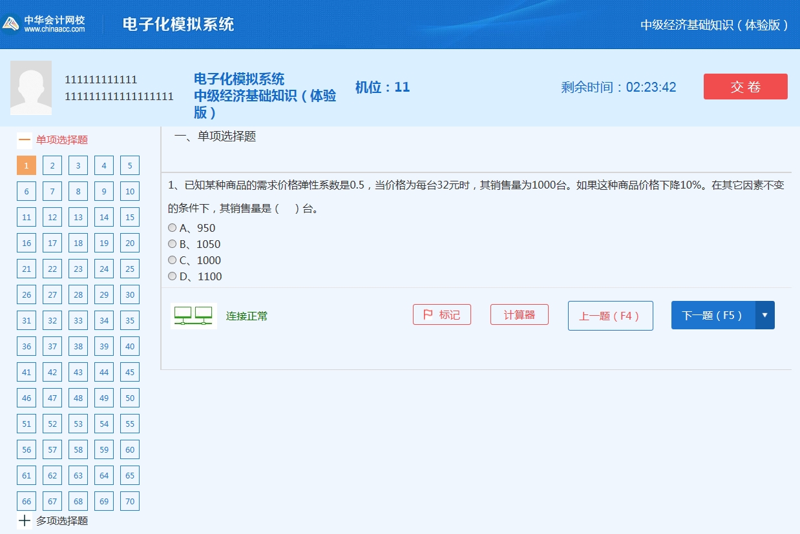Select answer option A、950
Image resolution: width=800 pixels, height=534 pixels.
coord(172,227)
